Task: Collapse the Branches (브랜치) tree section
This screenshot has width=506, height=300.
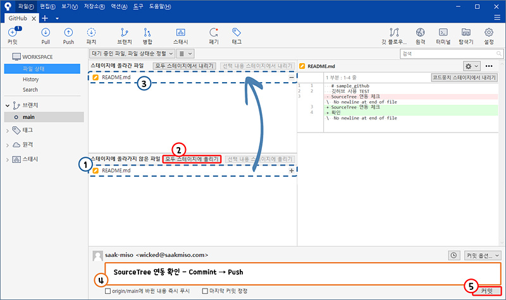Action: 8,105
